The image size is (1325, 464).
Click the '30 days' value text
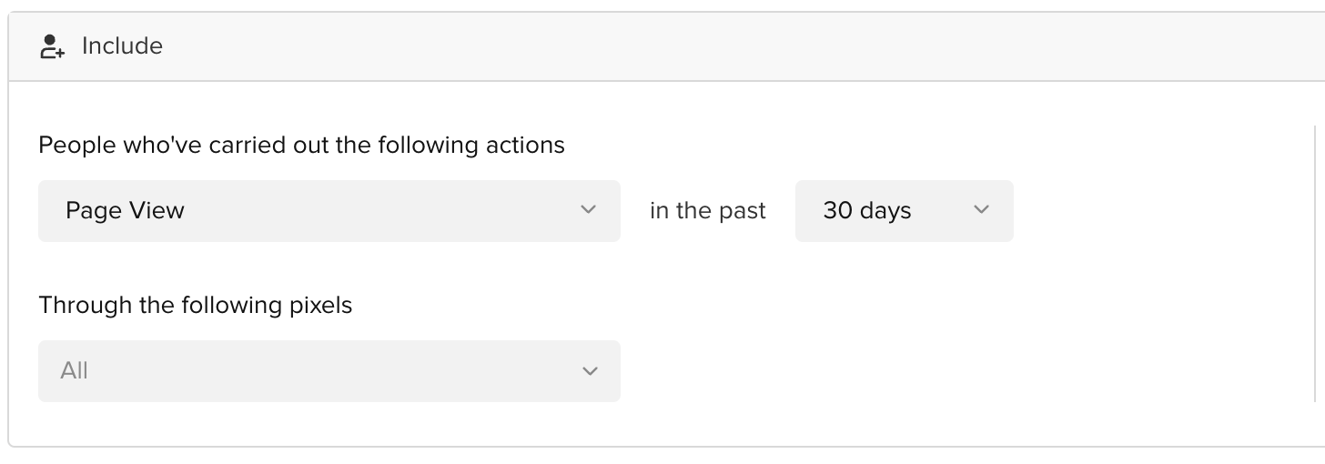coord(866,211)
